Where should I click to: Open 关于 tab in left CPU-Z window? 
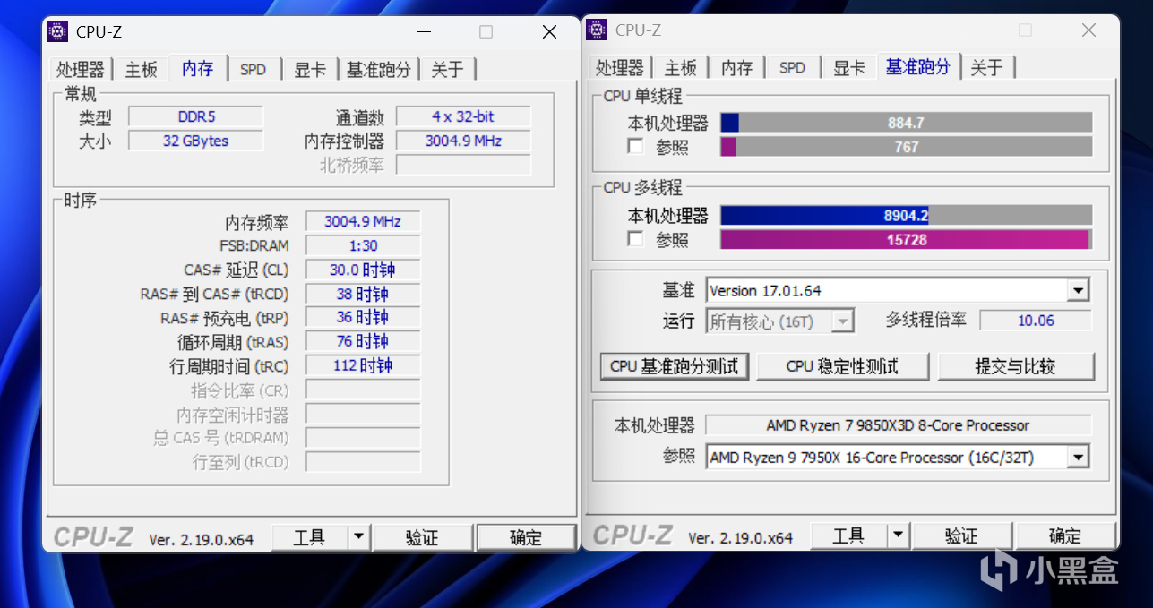448,69
